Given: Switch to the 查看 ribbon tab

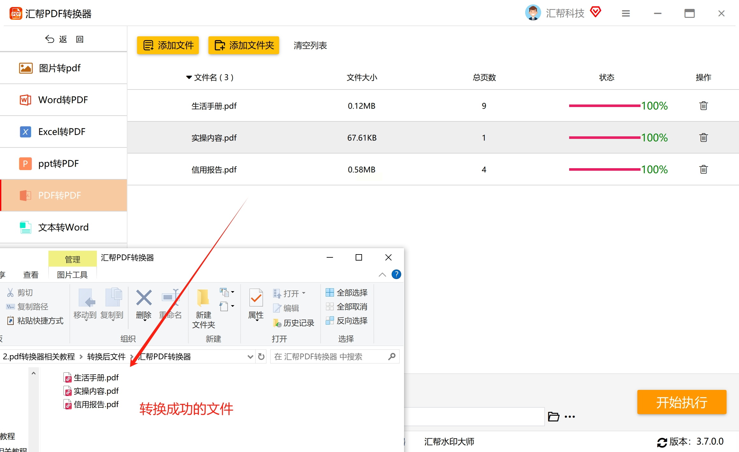Looking at the screenshot, I should click(x=31, y=275).
